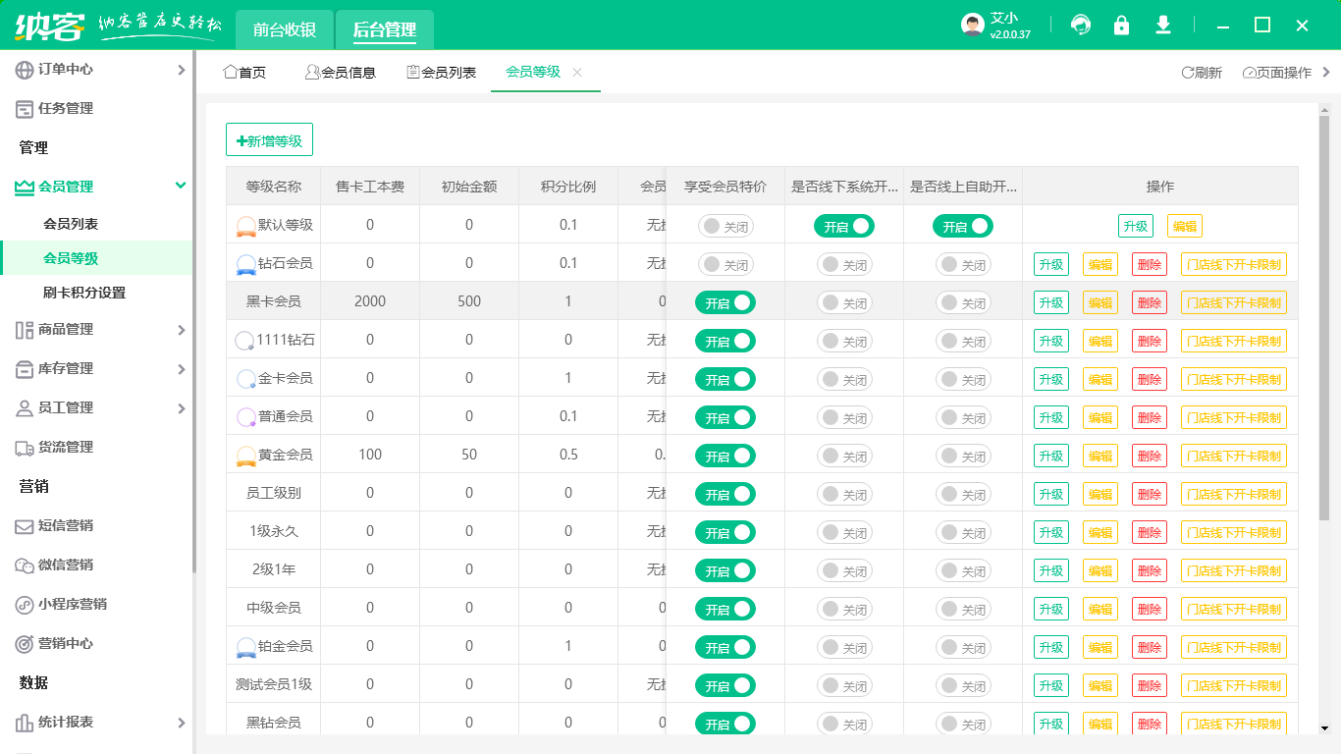This screenshot has width=1341, height=754.
Task: Click the customer service headset icon
Action: [x=1081, y=26]
